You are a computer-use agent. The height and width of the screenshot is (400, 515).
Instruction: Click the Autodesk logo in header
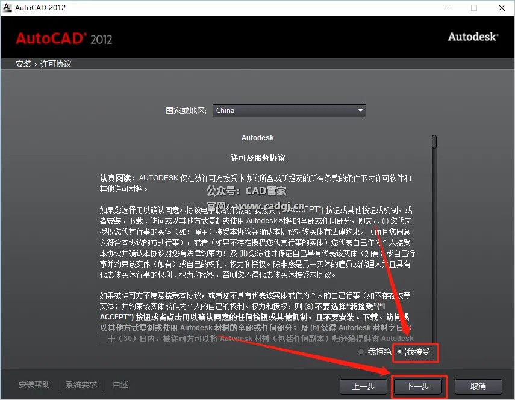473,37
